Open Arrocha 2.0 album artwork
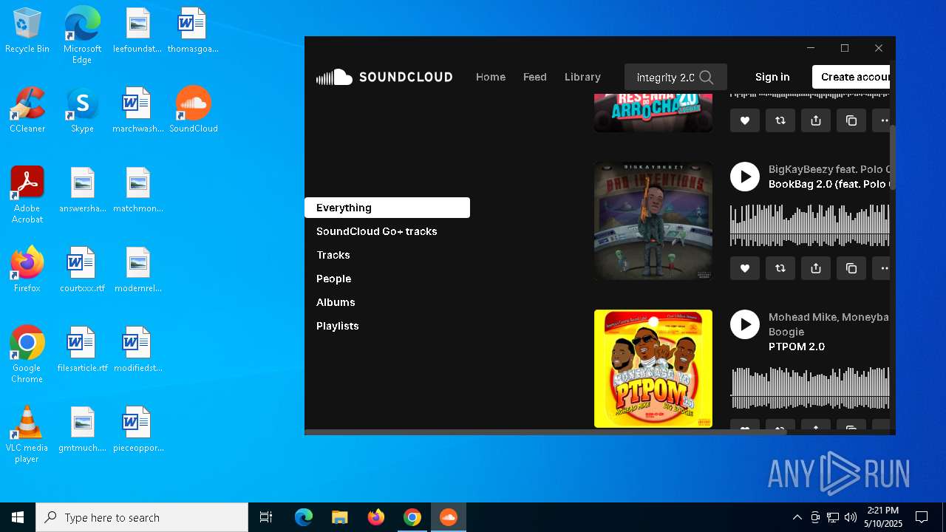Viewport: 946px width, 532px height. pos(653,112)
